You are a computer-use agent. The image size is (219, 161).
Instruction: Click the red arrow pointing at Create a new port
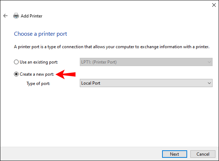tap(65, 74)
